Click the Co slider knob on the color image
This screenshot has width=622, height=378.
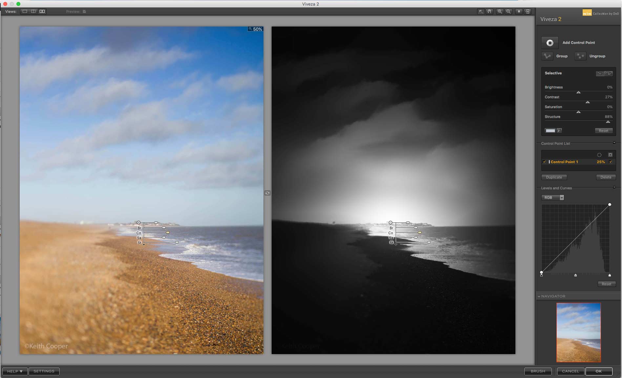[168, 233]
